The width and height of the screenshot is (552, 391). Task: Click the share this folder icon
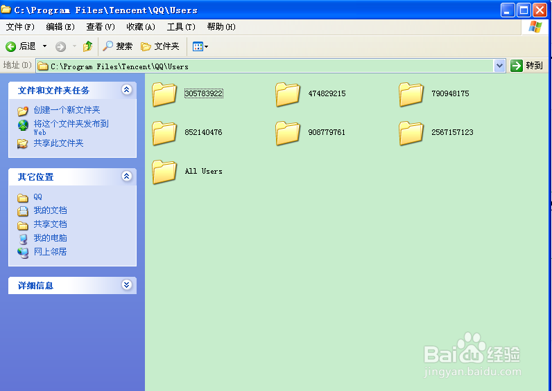click(x=22, y=144)
